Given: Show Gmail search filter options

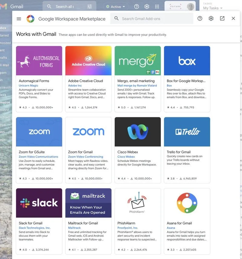Looking at the screenshot, I should pyautogui.click(x=90, y=6).
